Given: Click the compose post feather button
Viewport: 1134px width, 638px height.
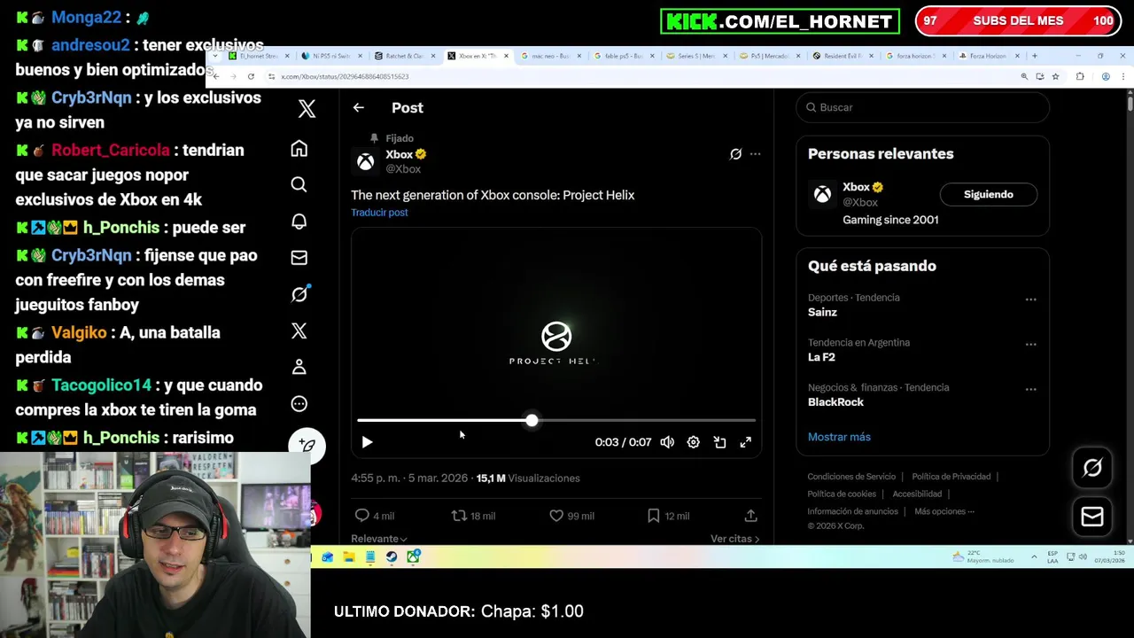Looking at the screenshot, I should point(307,446).
